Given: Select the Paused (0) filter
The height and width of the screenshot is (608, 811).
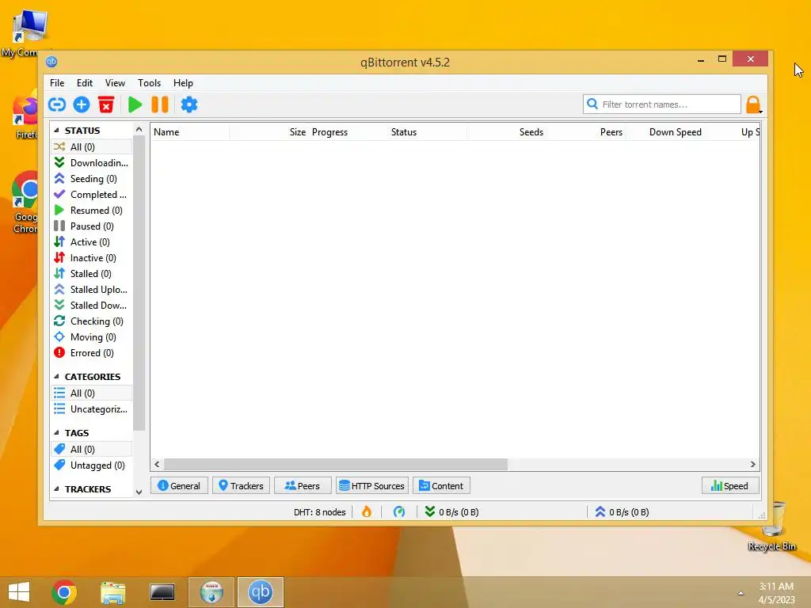Looking at the screenshot, I should (92, 226).
